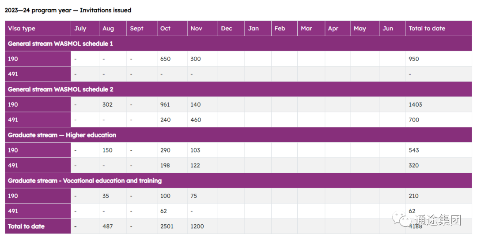This screenshot has width=477, height=241.
Task: Click the Aug value 150
Action: [107, 150]
